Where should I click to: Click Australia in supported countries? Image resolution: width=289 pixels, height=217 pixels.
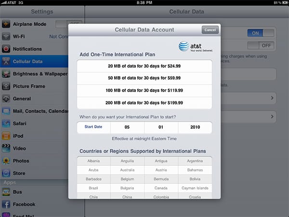point(127,170)
